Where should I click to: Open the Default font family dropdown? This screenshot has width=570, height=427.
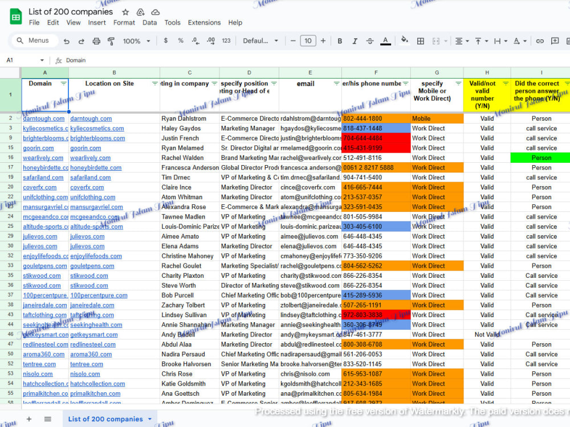pyautogui.click(x=260, y=41)
